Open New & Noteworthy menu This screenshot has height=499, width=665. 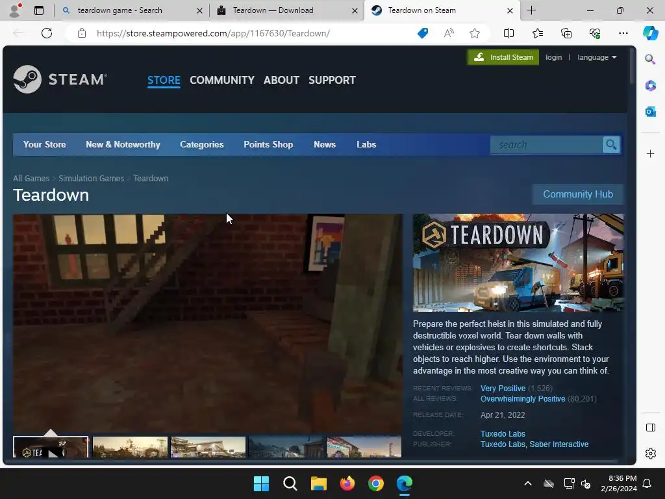(x=123, y=145)
